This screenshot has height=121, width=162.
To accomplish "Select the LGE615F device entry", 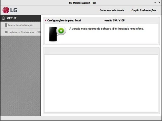I will pyautogui.click(x=21, y=18).
